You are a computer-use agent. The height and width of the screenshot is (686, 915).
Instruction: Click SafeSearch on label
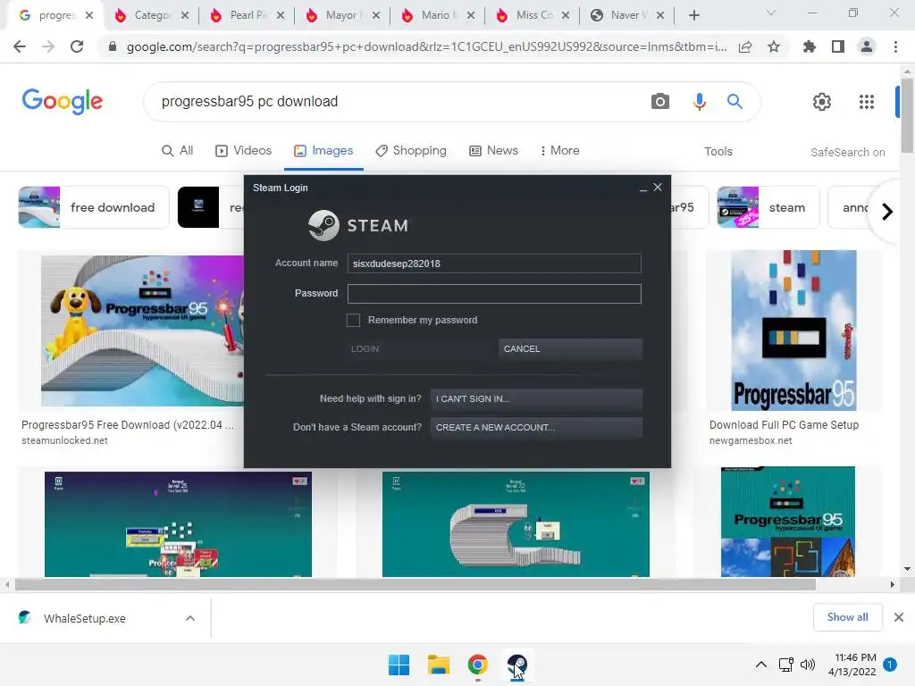(x=847, y=152)
